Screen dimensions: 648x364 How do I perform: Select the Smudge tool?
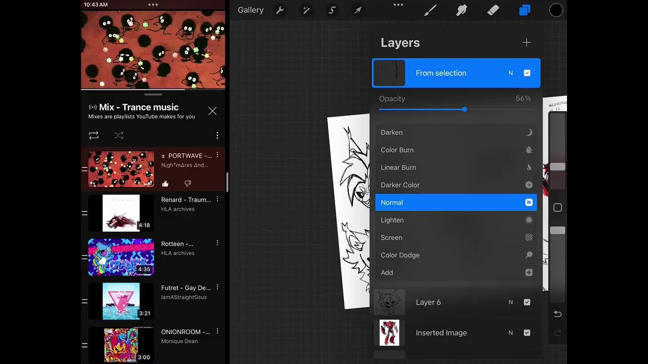click(462, 10)
